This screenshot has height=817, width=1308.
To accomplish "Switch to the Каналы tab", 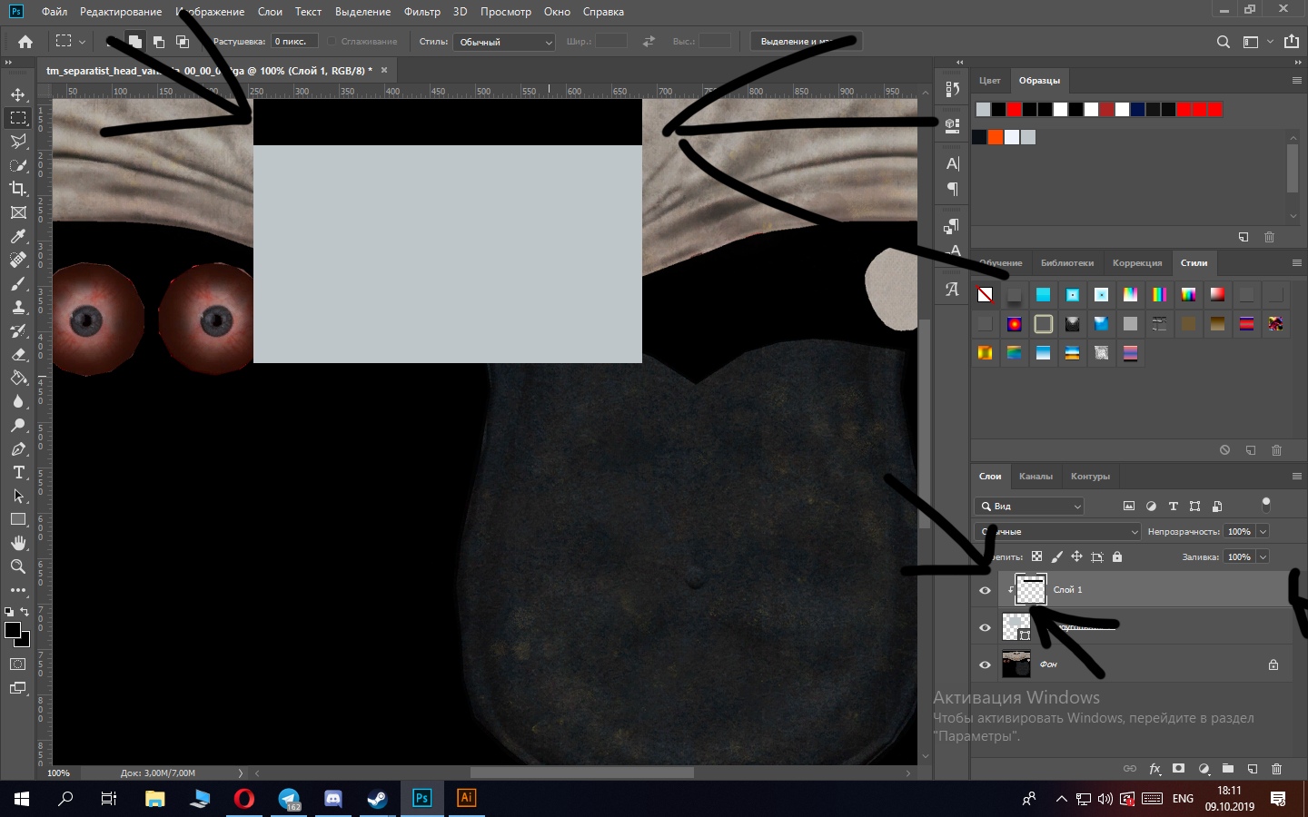I will tap(1035, 477).
